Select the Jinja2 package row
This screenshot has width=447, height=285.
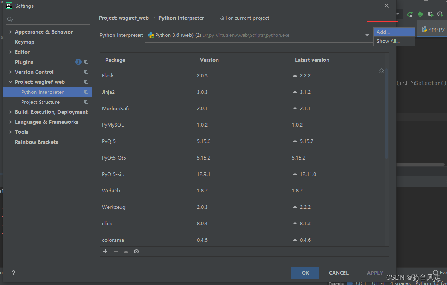(243, 92)
